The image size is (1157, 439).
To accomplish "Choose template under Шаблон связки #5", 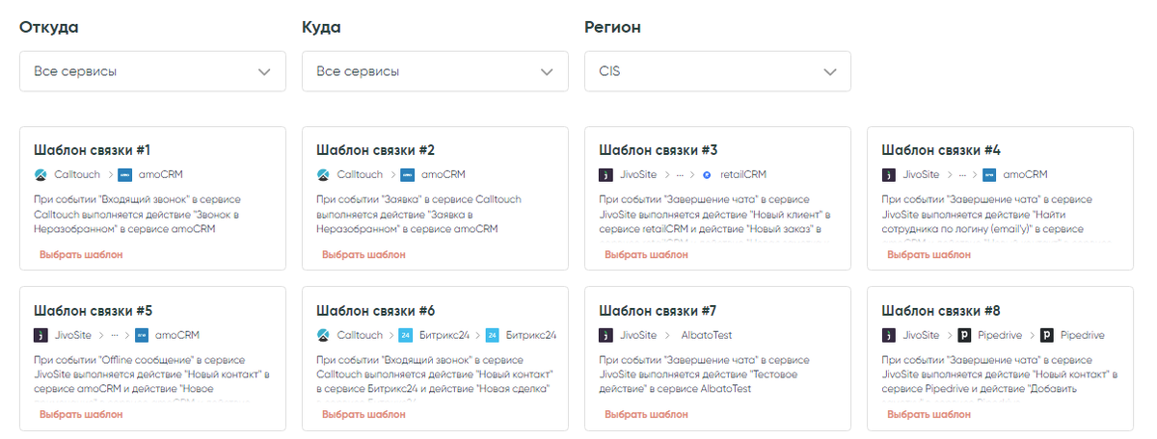I will (x=81, y=414).
